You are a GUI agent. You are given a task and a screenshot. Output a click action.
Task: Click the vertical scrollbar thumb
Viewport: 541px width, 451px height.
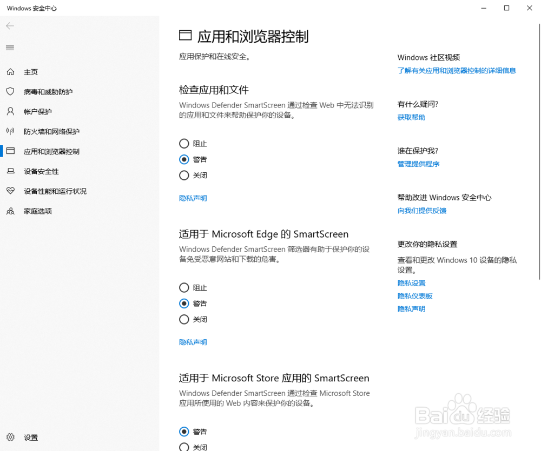[539, 152]
